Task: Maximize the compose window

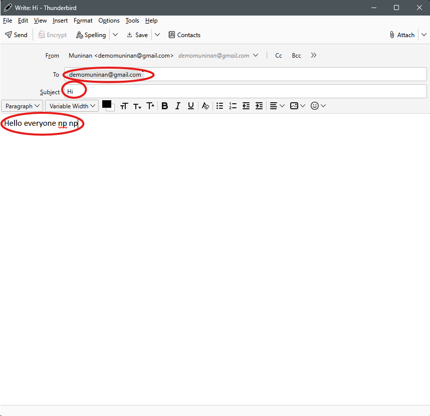Action: pyautogui.click(x=396, y=8)
